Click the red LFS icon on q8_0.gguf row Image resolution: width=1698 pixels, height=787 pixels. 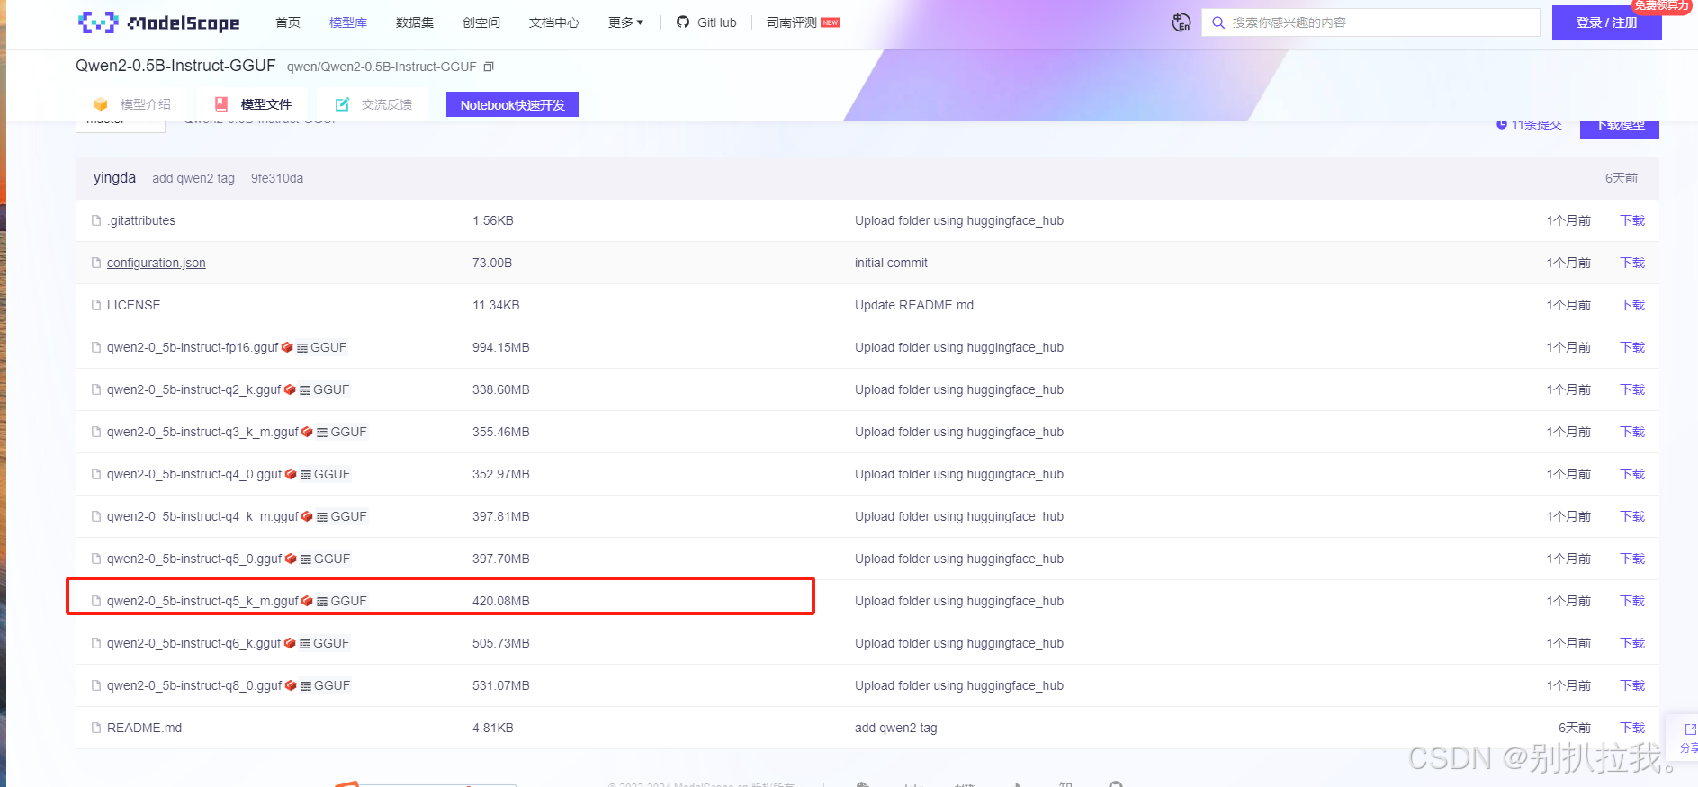(x=291, y=685)
